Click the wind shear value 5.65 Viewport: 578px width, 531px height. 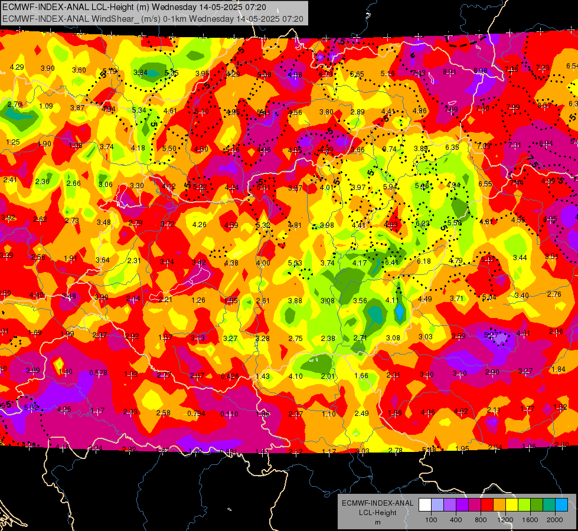pyautogui.click(x=357, y=74)
